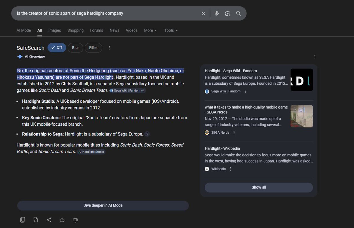Copy the AI Overview response

tap(23, 220)
